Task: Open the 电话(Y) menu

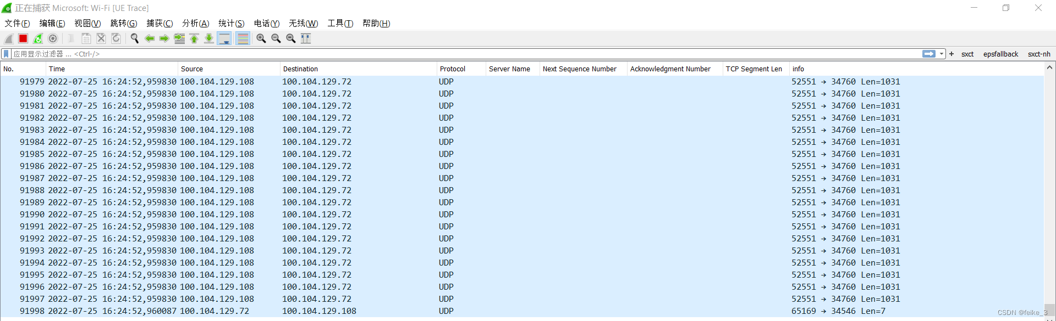Action: pos(267,23)
